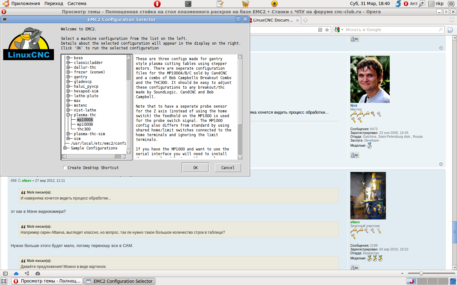Launch Opera from the top panel icon
Image resolution: width=457 pixels, height=285 pixels.
tap(157, 4)
